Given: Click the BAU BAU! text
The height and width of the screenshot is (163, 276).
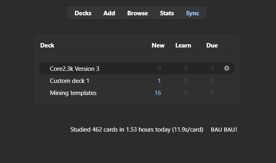Looking at the screenshot, I should click(224, 130).
